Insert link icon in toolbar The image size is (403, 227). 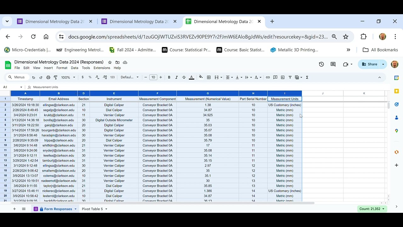point(268,77)
